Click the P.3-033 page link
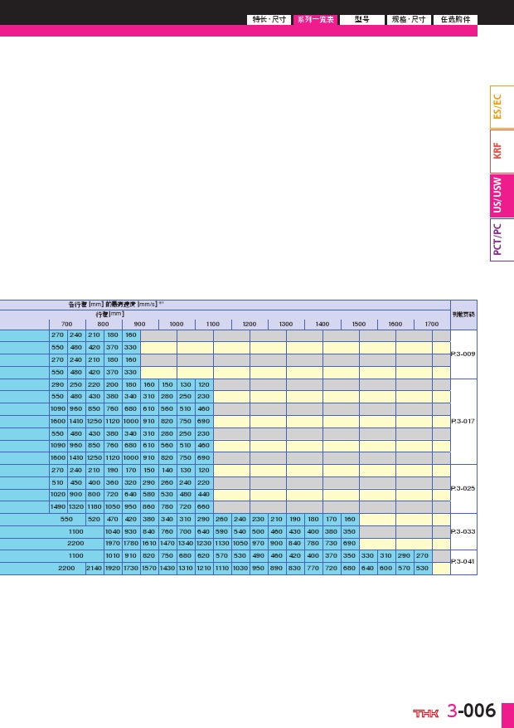The width and height of the screenshot is (514, 728). (463, 531)
